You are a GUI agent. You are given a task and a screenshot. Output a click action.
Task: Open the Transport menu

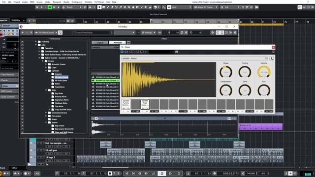point(57,2)
